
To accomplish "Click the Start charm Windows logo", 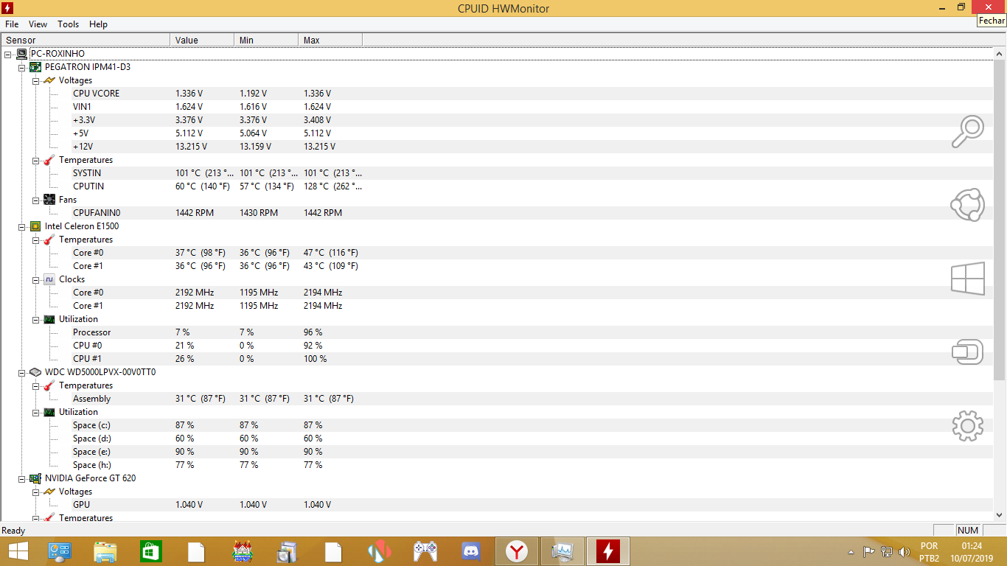I will pos(968,279).
